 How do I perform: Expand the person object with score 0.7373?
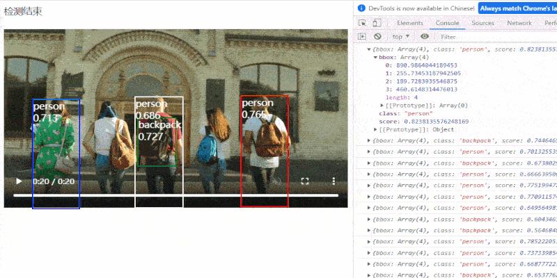369,253
